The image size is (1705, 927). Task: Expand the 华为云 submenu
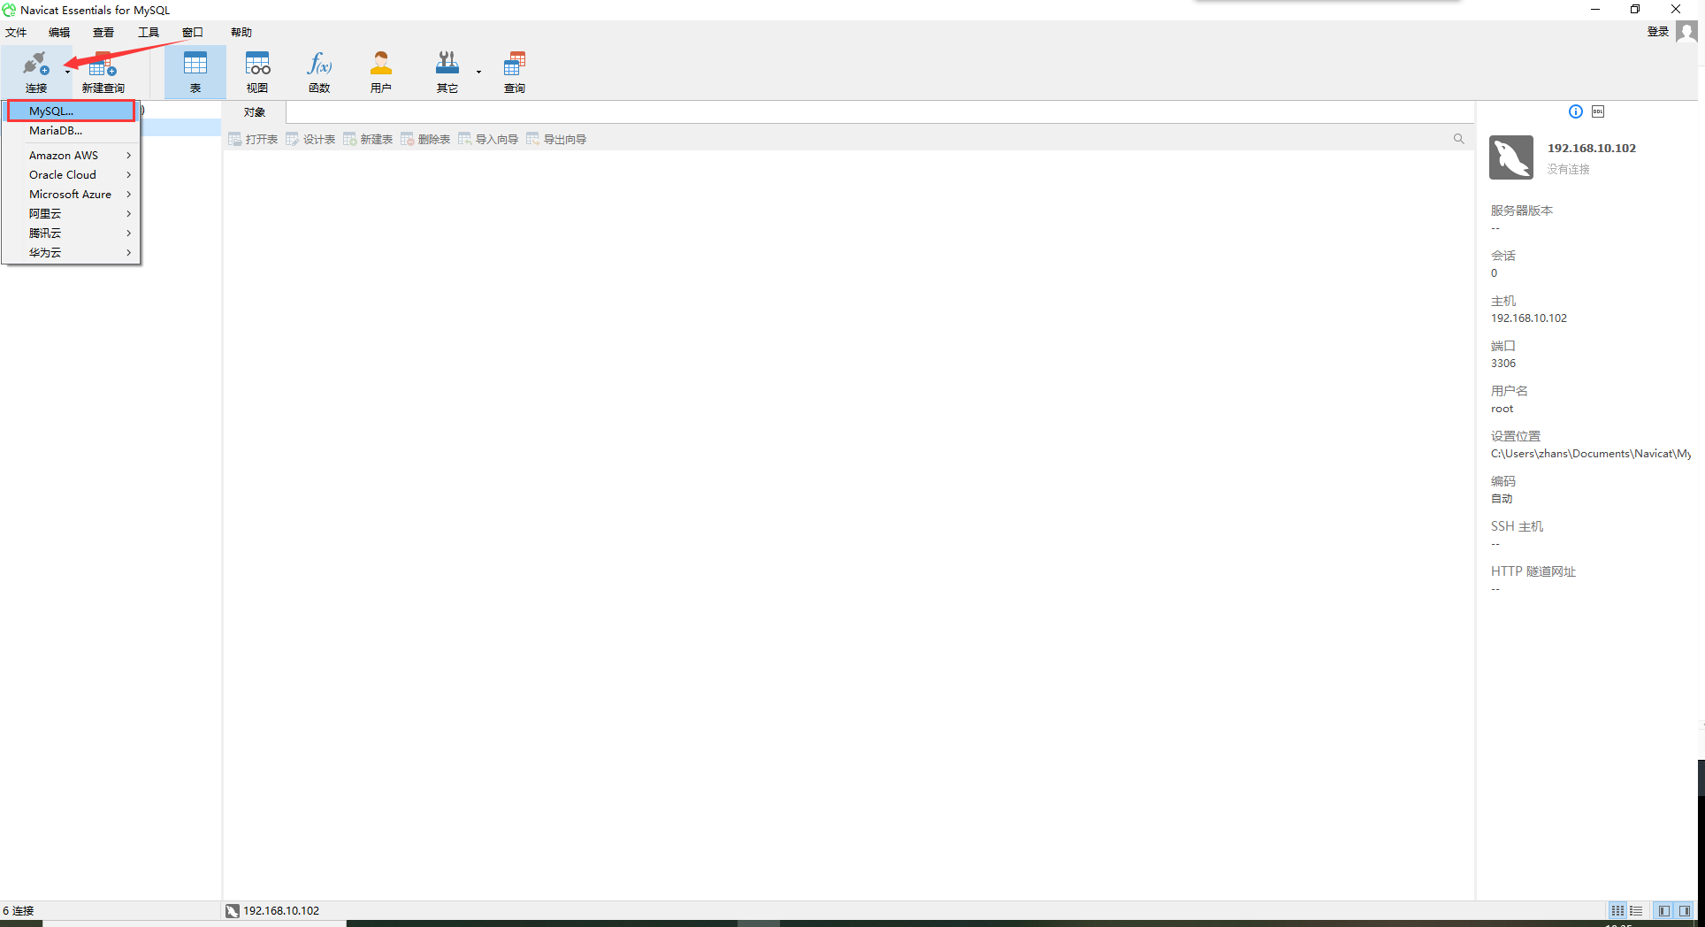[x=71, y=252]
